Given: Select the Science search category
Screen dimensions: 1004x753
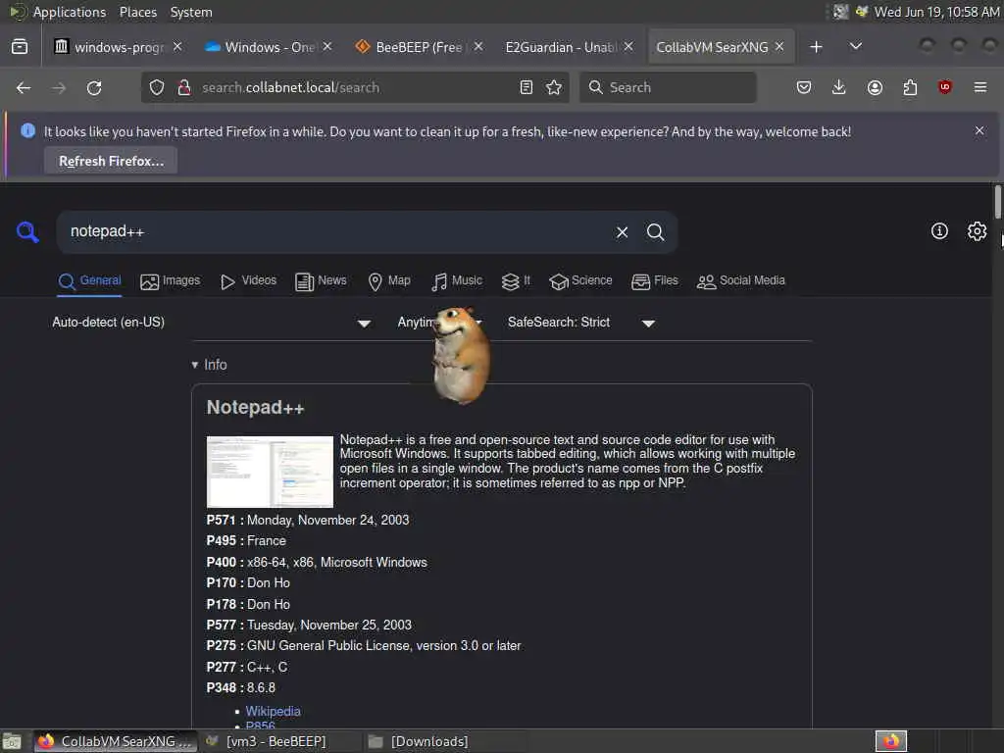Looking at the screenshot, I should (580, 281).
